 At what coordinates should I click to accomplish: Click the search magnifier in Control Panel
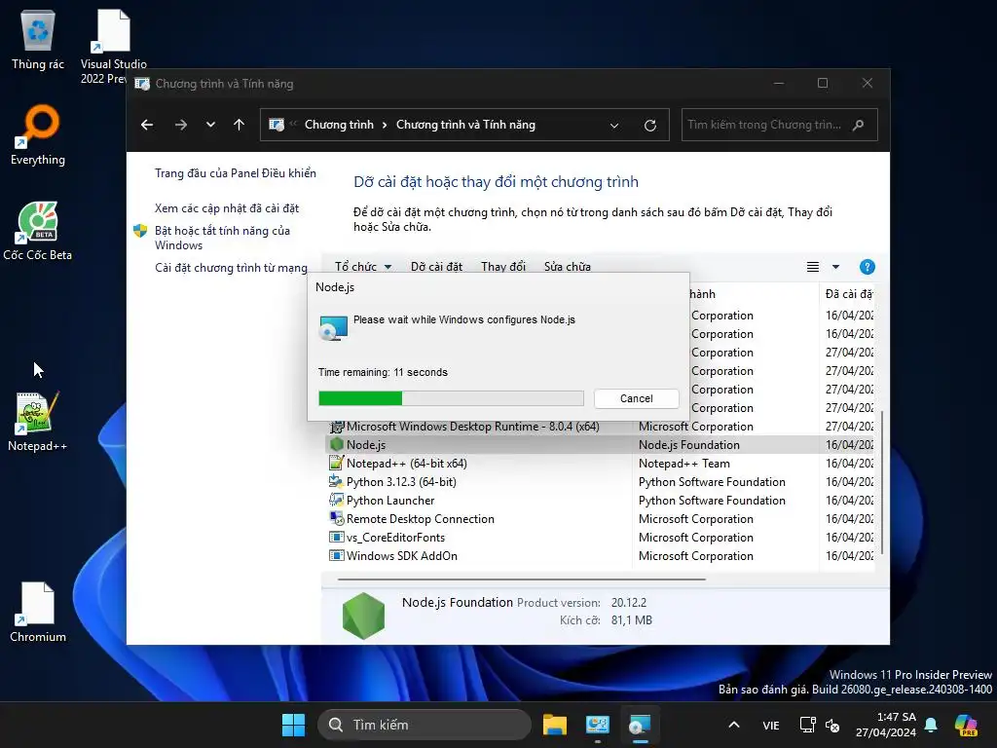click(x=859, y=125)
